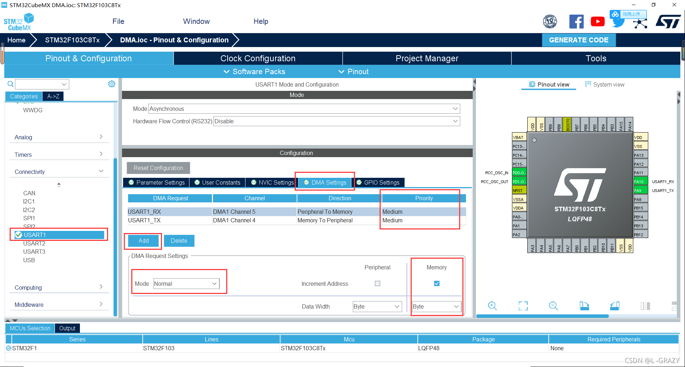
Task: Rotate the chip clockwise icon
Action: click(584, 306)
